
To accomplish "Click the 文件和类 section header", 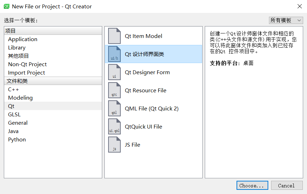I will click(x=53, y=81).
